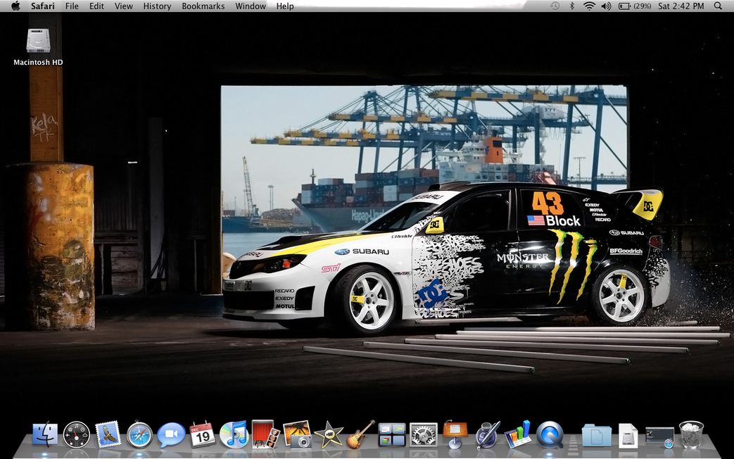Open the Bookmarks menu

coord(203,6)
